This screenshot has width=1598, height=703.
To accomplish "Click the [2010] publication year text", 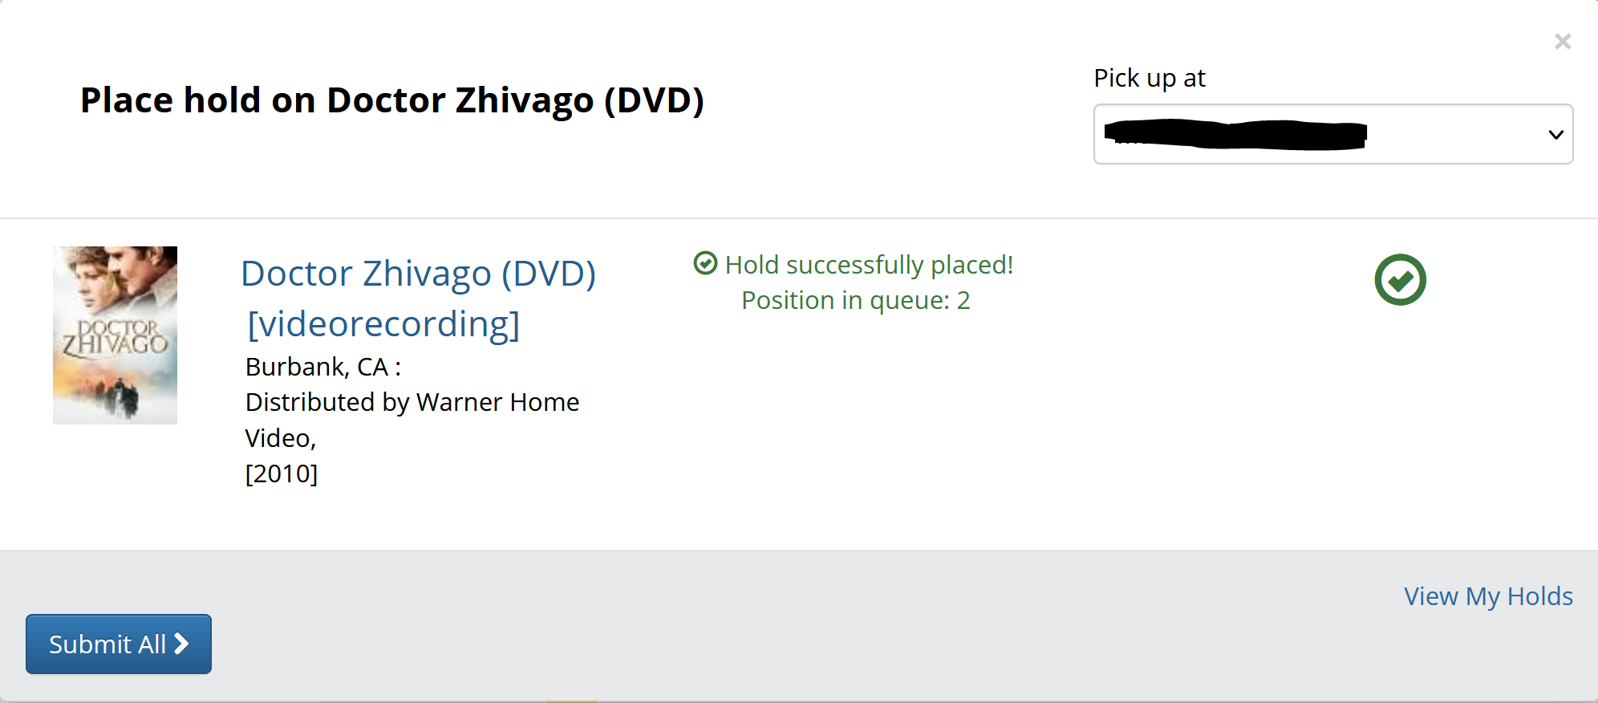I will coord(282,473).
